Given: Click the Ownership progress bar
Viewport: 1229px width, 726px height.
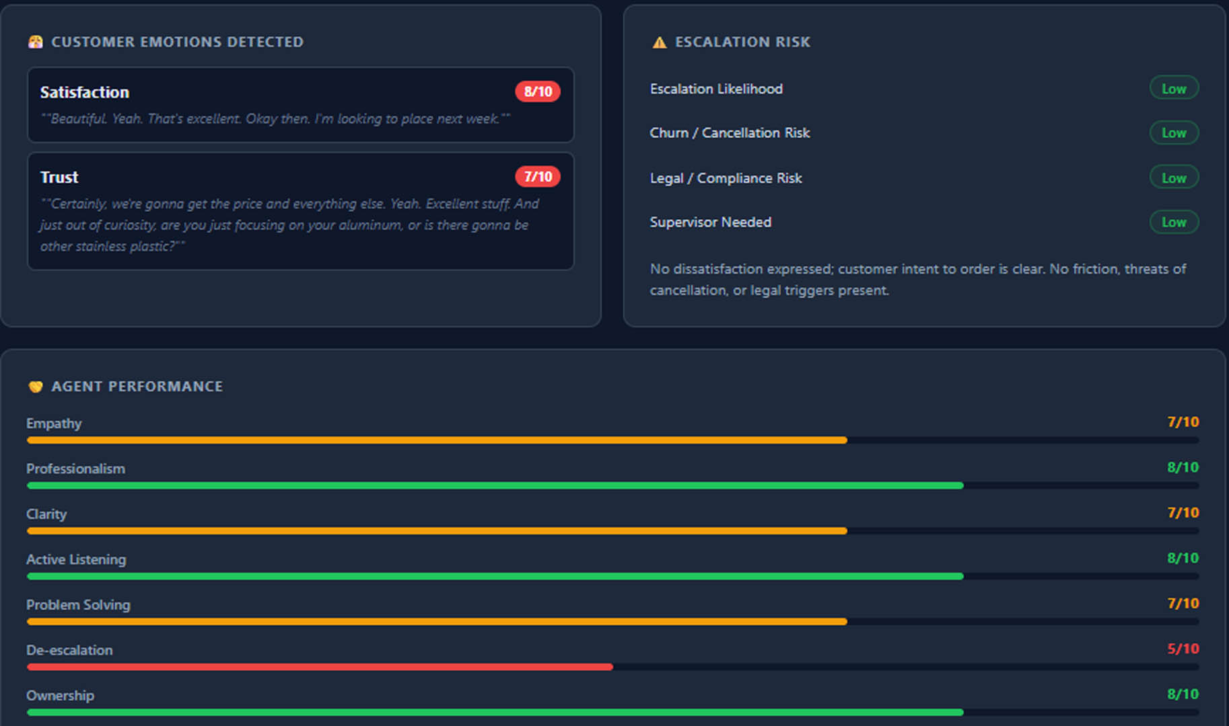Looking at the screenshot, I should (x=612, y=713).
